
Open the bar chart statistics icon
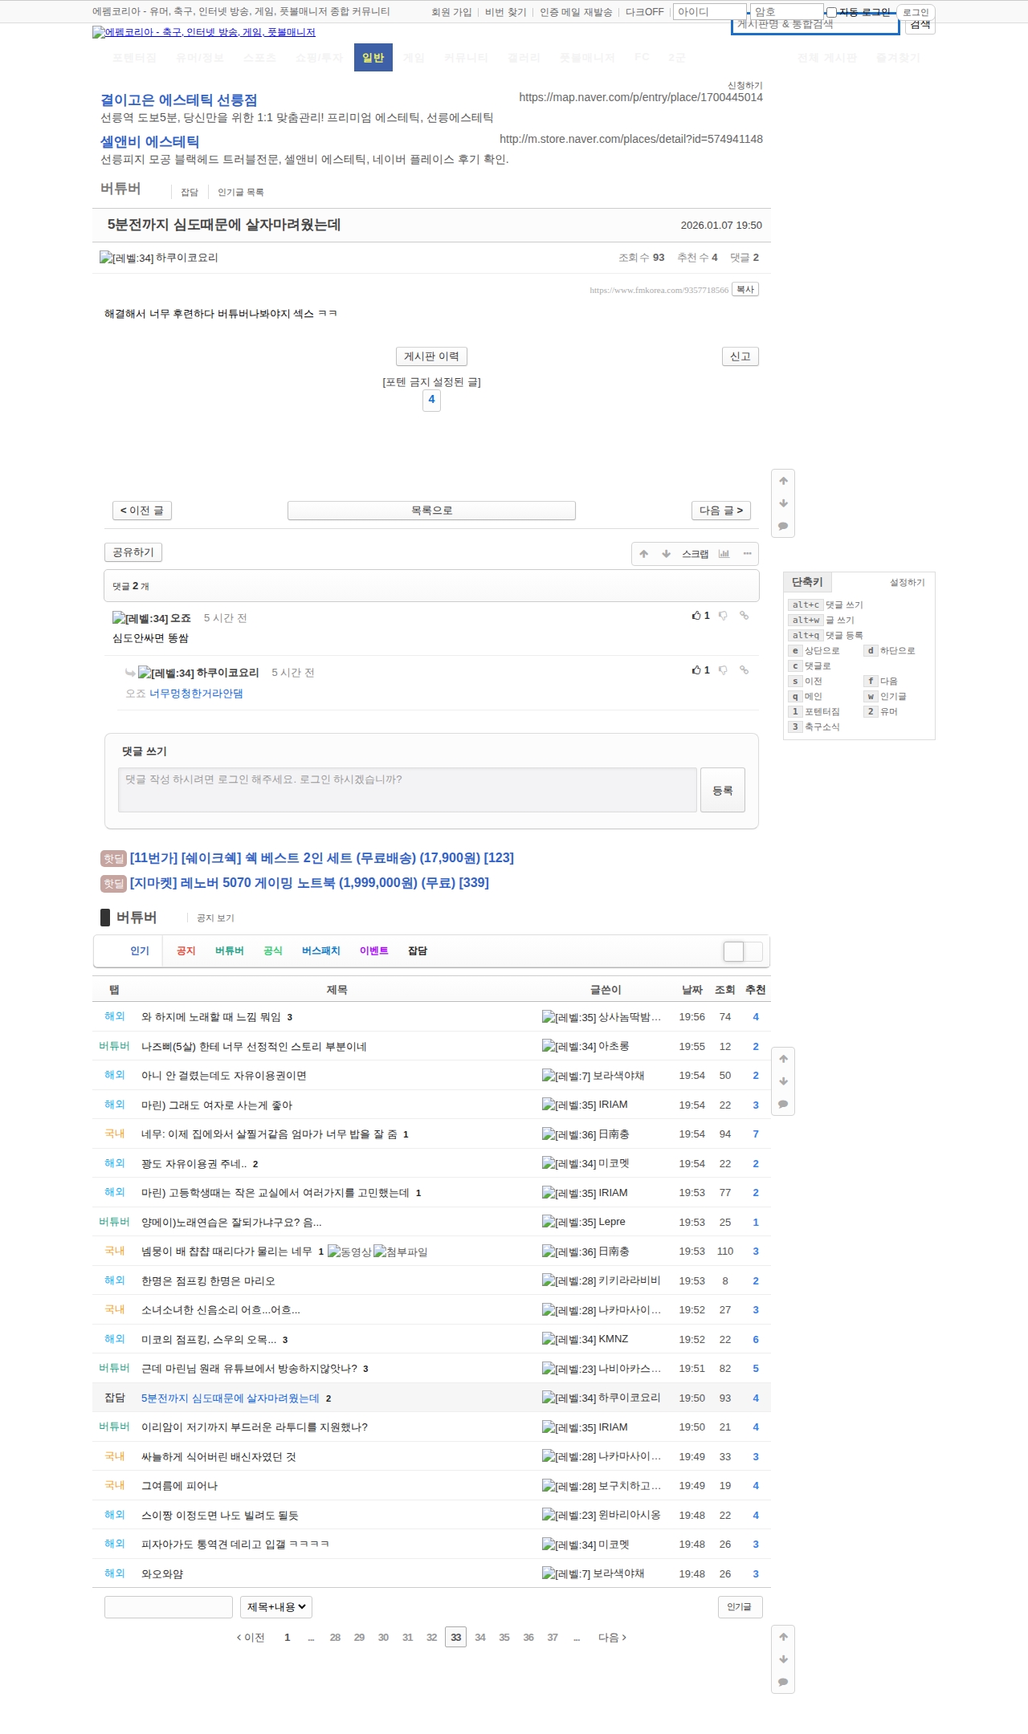point(724,554)
